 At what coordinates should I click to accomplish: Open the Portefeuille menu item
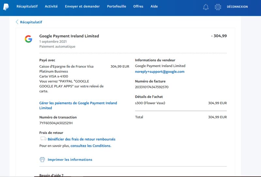click(x=116, y=6)
